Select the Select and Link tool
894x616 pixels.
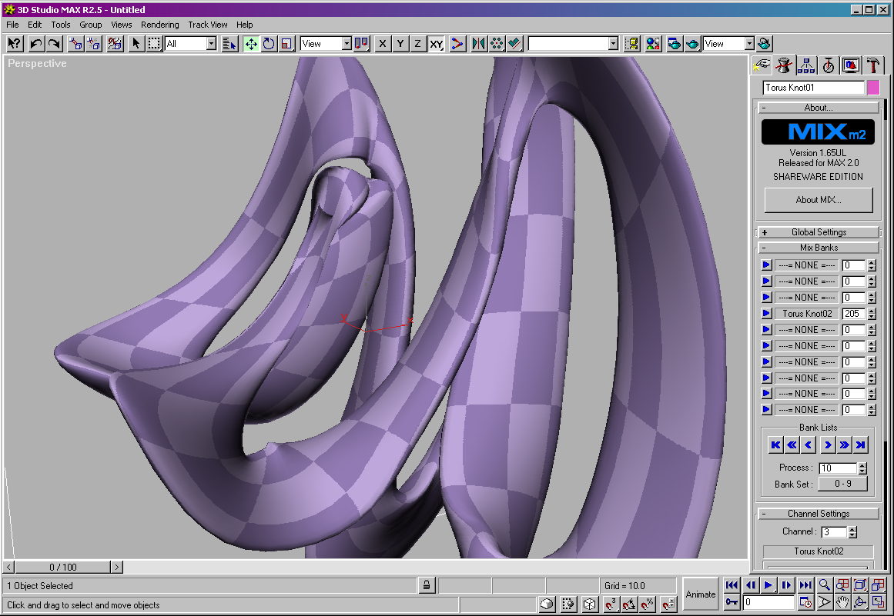click(x=75, y=44)
